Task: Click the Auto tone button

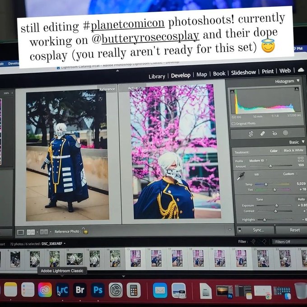Action: point(301,199)
